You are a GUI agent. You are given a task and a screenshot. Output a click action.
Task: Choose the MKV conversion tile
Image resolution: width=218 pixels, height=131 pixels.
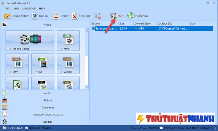(x=17, y=64)
